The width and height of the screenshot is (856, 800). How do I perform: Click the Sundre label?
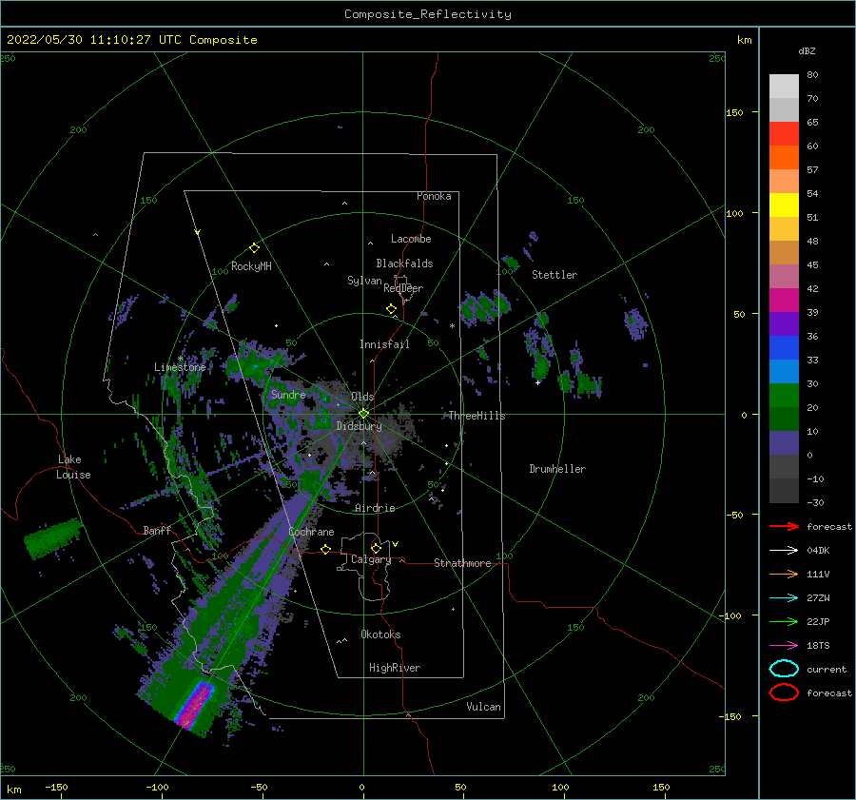click(x=288, y=395)
